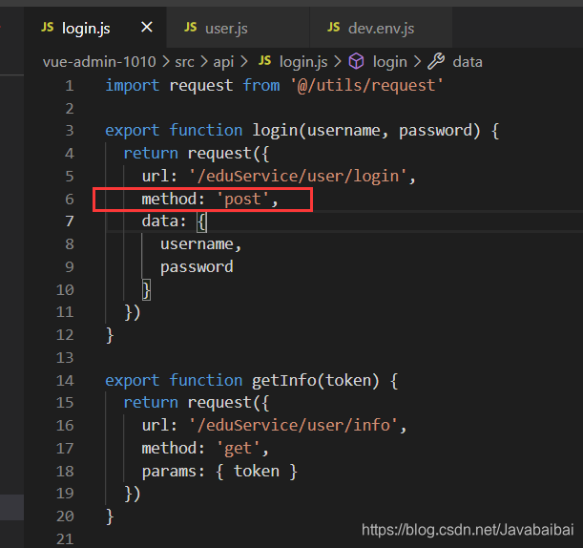Screen dimensions: 583x548
Task: Open the user.js tab
Action: [238, 28]
